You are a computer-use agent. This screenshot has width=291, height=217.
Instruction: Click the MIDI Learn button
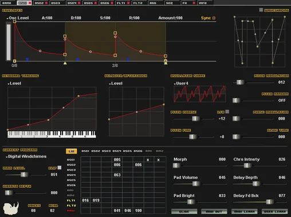tap(245, 211)
